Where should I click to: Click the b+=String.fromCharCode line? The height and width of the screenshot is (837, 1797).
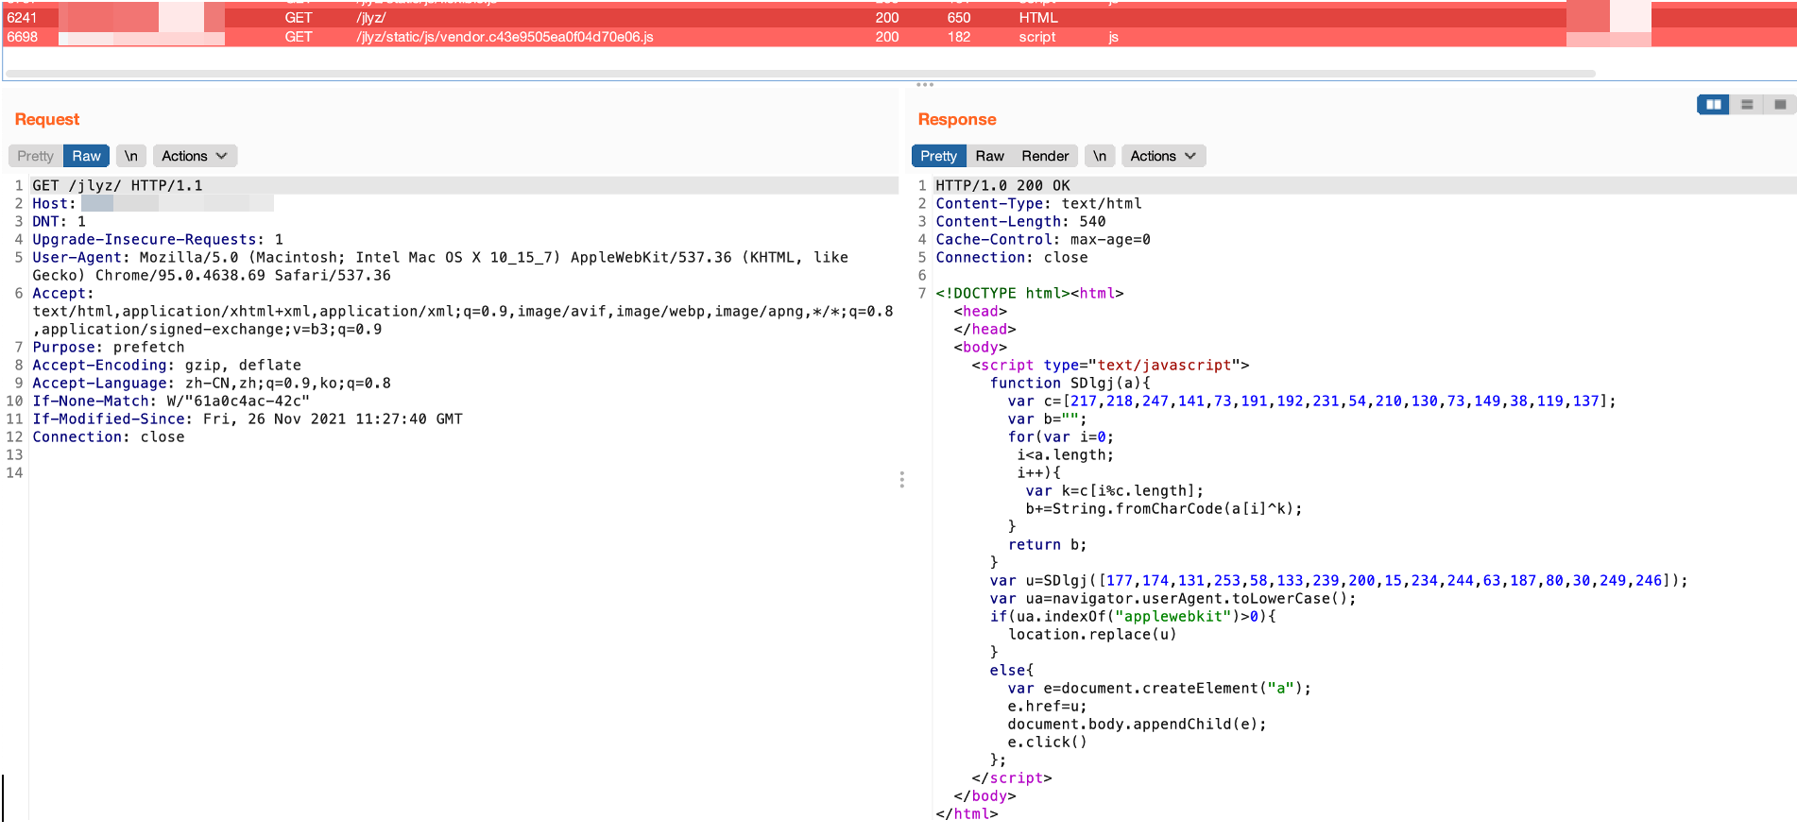[1164, 508]
